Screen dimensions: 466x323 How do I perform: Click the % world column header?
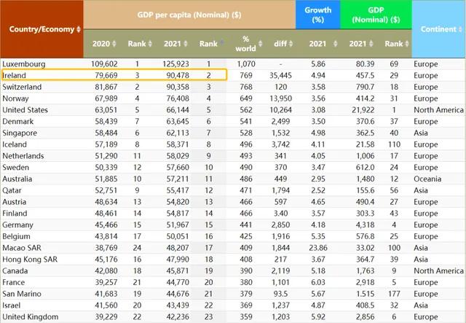245,44
